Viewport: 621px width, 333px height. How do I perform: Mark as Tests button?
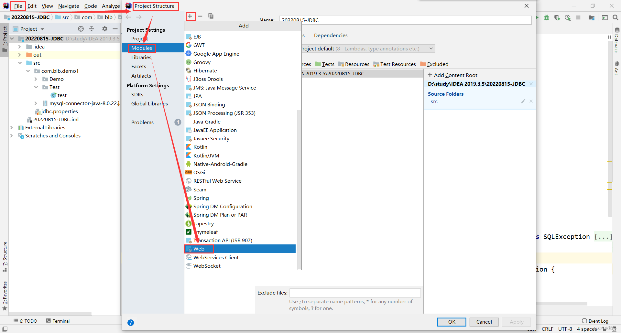click(x=325, y=64)
